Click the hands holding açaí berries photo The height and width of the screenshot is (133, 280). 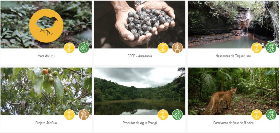point(140,24)
